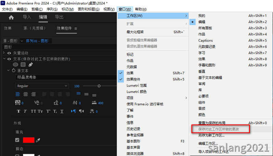Open the 剪辑(C) menu
273x156 pixels.
click(37, 9)
